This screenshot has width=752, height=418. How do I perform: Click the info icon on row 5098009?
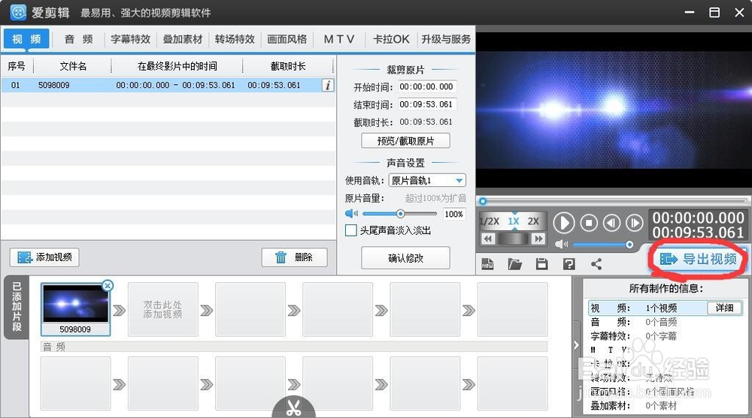pyautogui.click(x=328, y=86)
